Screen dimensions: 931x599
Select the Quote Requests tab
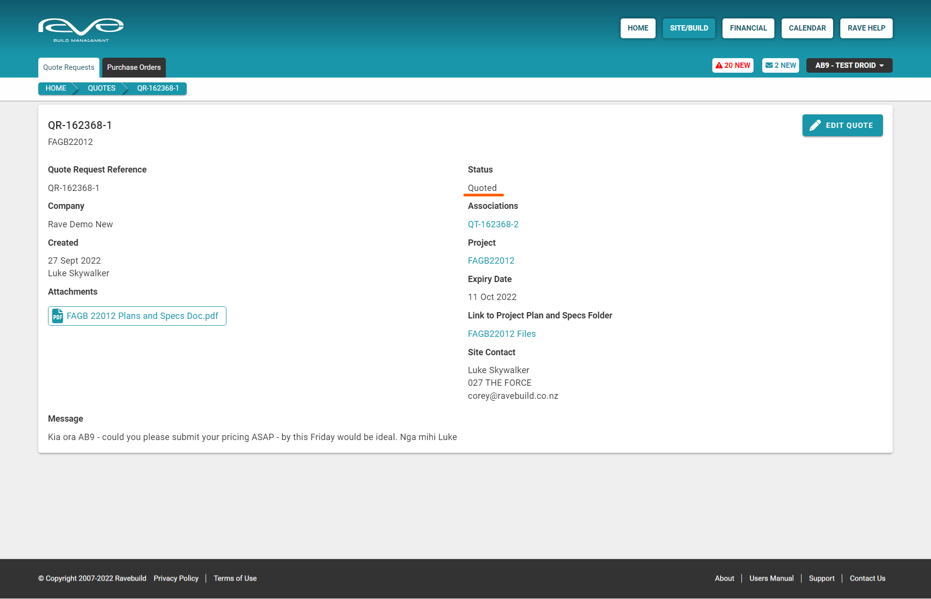pos(69,67)
